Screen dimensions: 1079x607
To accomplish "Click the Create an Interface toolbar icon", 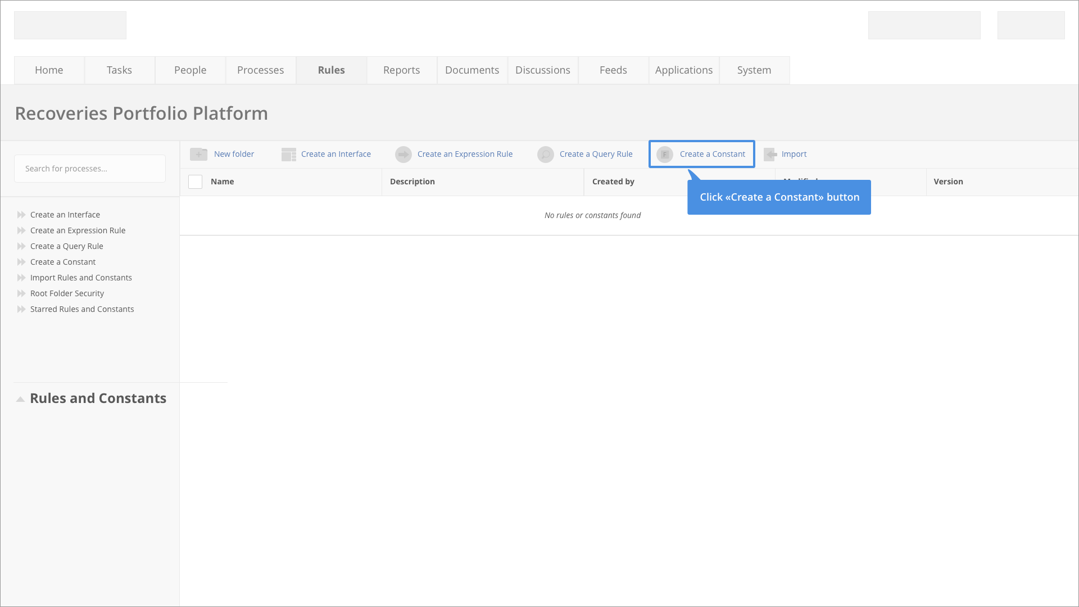I will 289,155.
